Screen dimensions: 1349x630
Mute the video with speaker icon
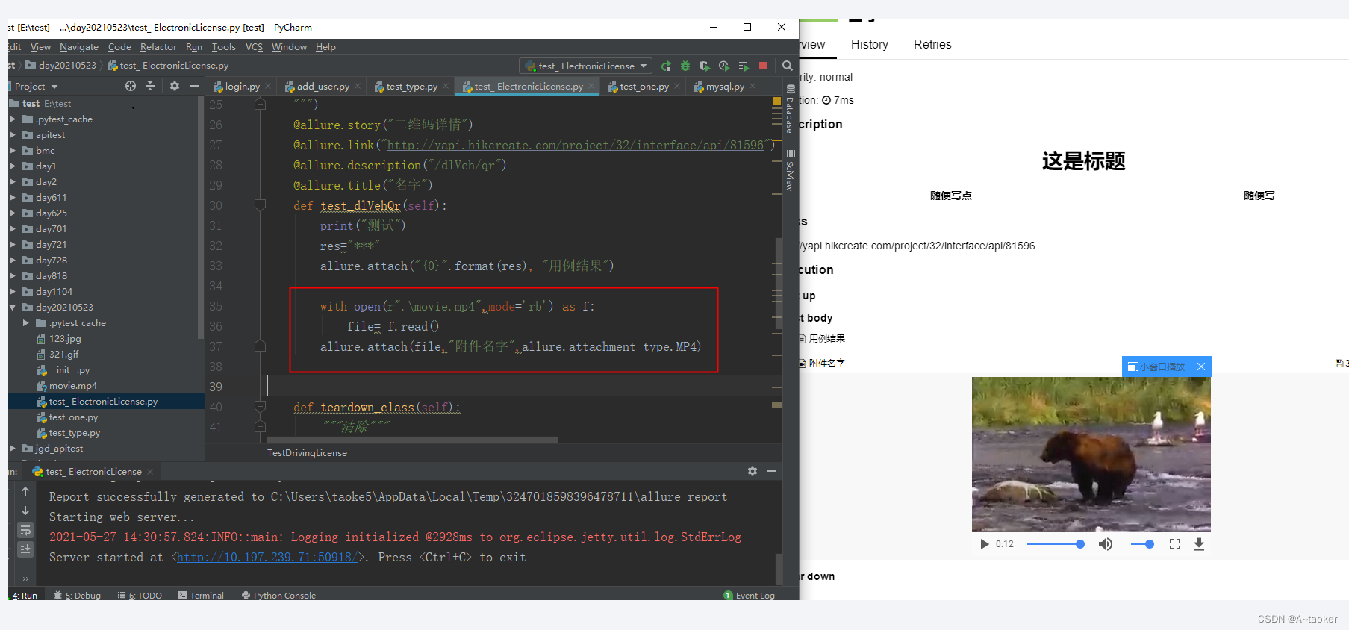click(1106, 544)
